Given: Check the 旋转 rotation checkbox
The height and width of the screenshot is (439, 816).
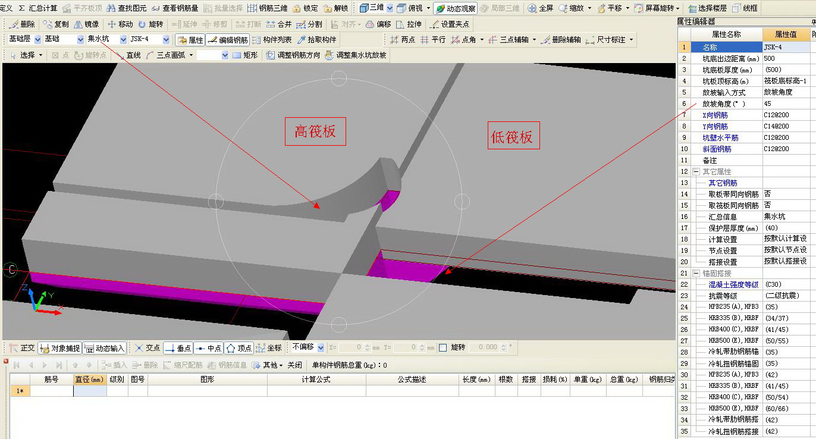Looking at the screenshot, I should pyautogui.click(x=442, y=347).
